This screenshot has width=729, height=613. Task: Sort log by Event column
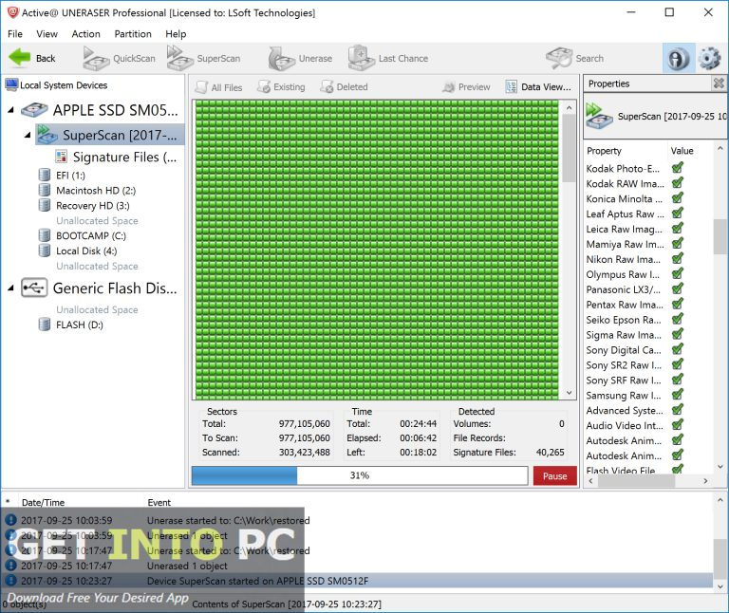tap(159, 502)
